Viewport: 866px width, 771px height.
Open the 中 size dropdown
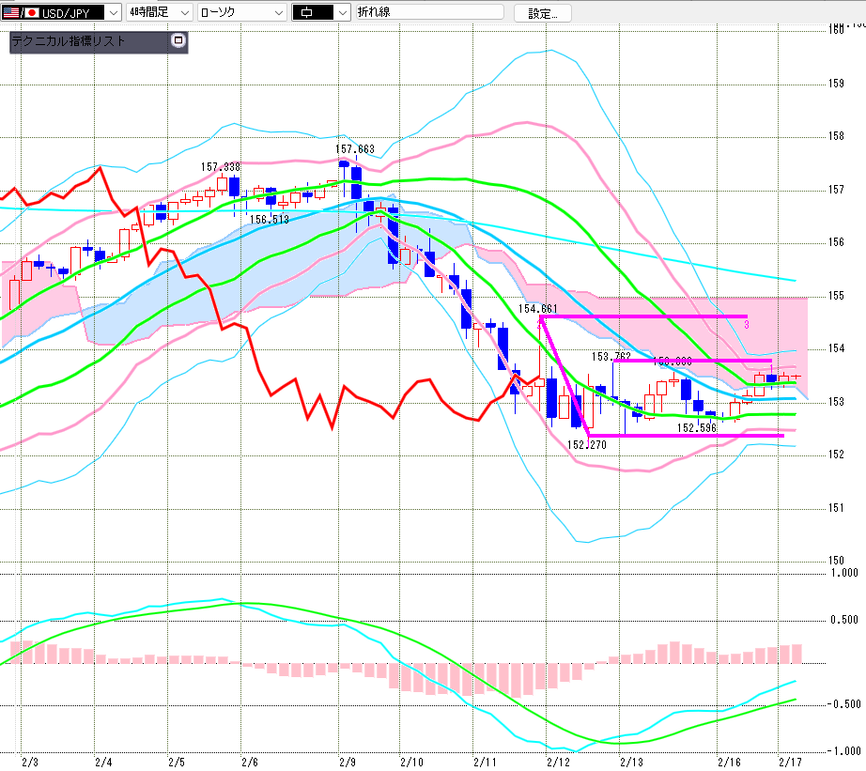tap(341, 13)
